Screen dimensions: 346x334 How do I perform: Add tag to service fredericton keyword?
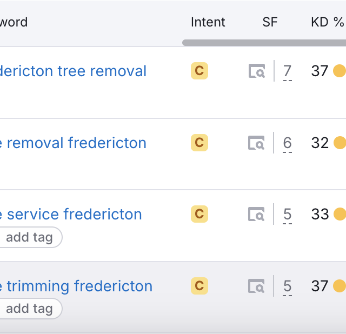pyautogui.click(x=29, y=238)
